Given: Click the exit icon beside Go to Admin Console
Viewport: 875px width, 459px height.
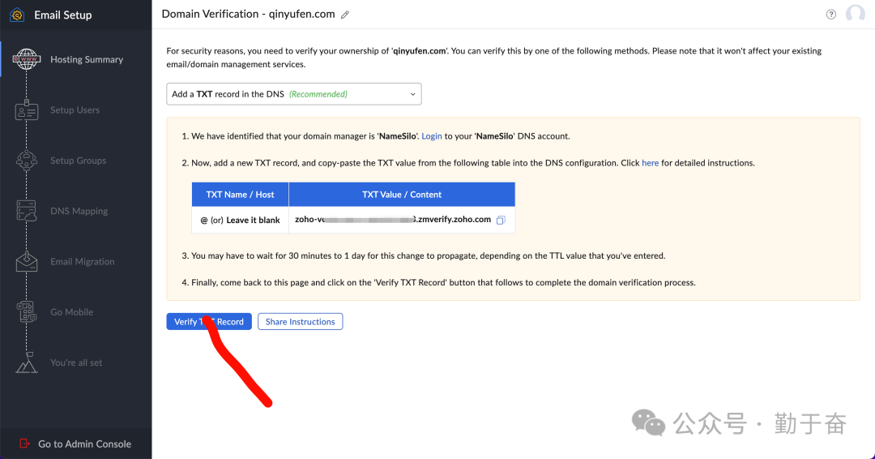Looking at the screenshot, I should click(x=24, y=444).
